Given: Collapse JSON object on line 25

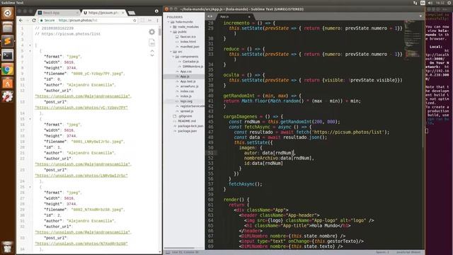Looking at the screenshot, I should (x=30, y=187).
